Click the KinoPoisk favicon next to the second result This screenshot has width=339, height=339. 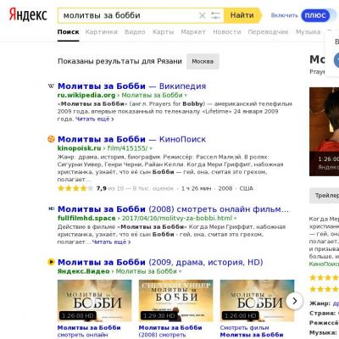coord(51,139)
